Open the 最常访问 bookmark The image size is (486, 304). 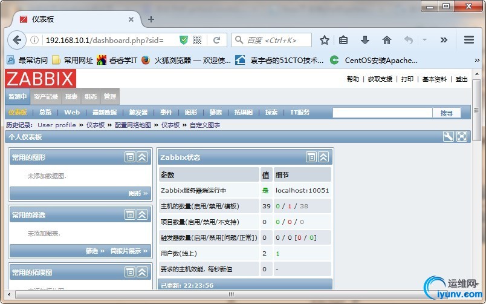click(x=27, y=60)
